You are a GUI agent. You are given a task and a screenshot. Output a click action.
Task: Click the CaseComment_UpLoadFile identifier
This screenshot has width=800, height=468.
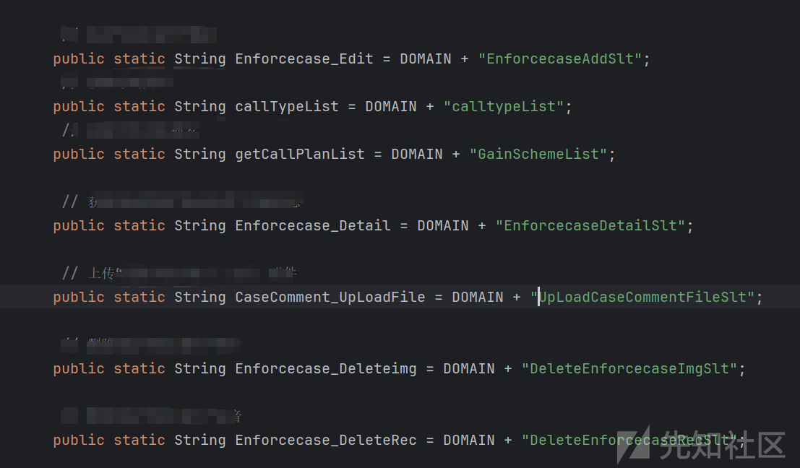click(x=330, y=297)
